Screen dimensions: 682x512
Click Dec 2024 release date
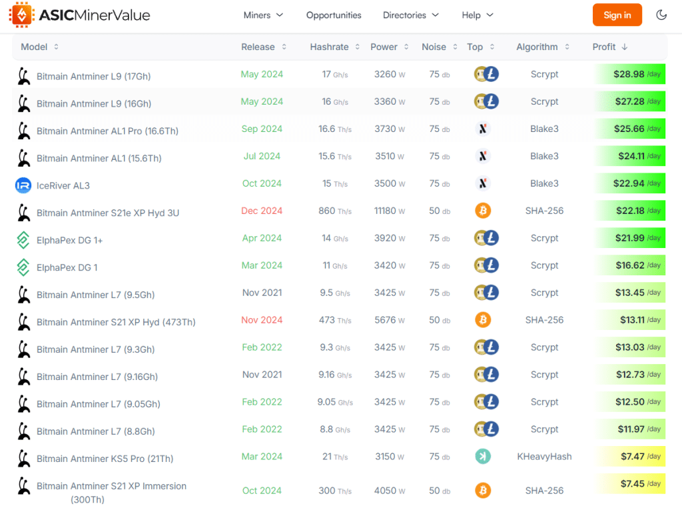(x=262, y=211)
